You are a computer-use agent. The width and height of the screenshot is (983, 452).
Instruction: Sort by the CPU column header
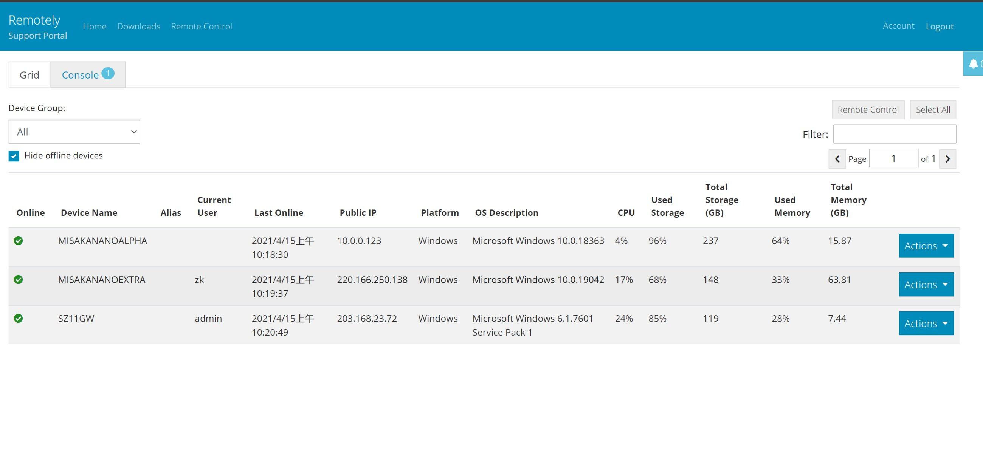pos(626,212)
